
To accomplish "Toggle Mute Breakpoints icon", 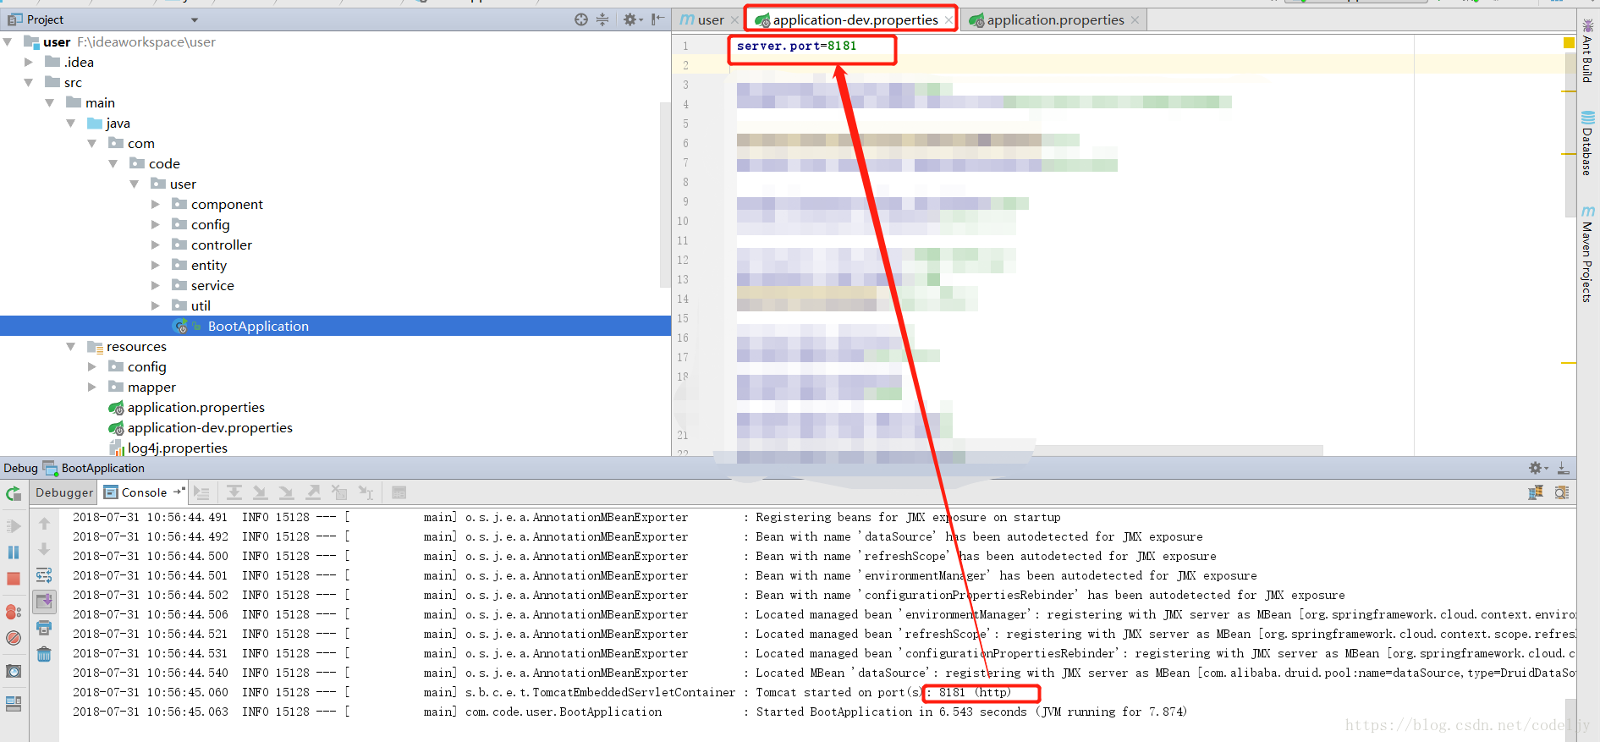I will (x=14, y=637).
